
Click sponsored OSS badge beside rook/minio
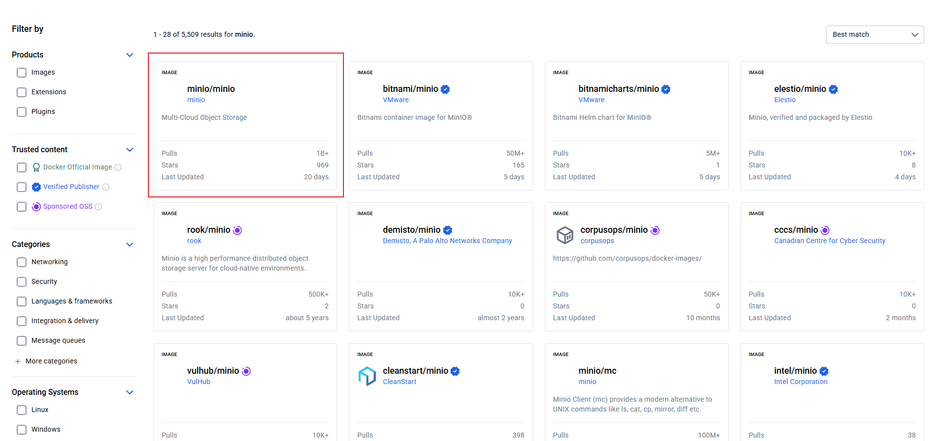(237, 230)
